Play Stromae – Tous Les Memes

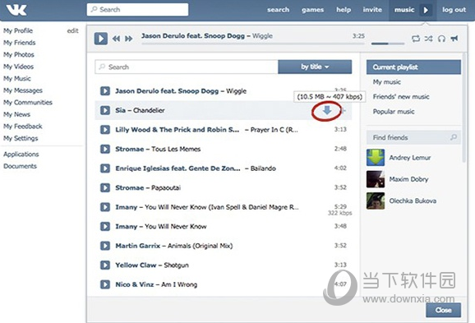pyautogui.click(x=105, y=149)
